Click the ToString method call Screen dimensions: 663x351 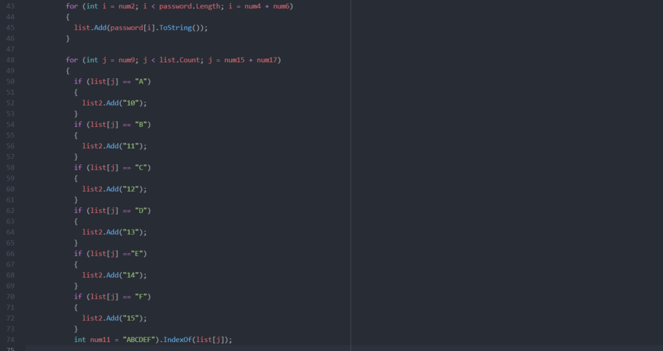coord(183,28)
